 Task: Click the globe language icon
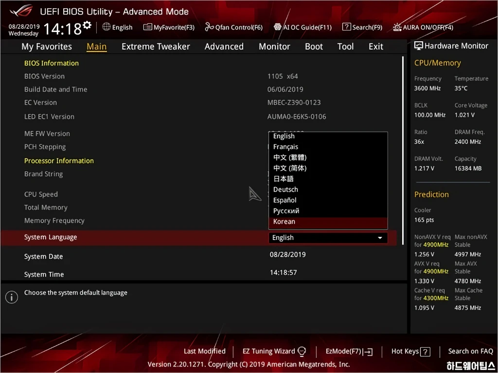click(107, 27)
